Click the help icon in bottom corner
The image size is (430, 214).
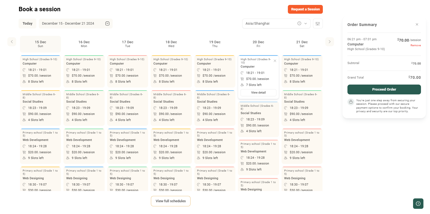pos(418,204)
